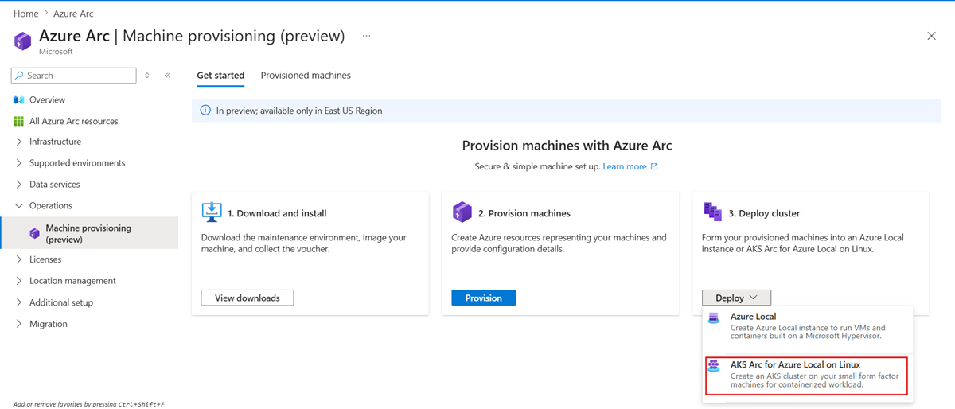Open the ellipsis more options menu
The width and height of the screenshot is (955, 409).
(x=366, y=36)
